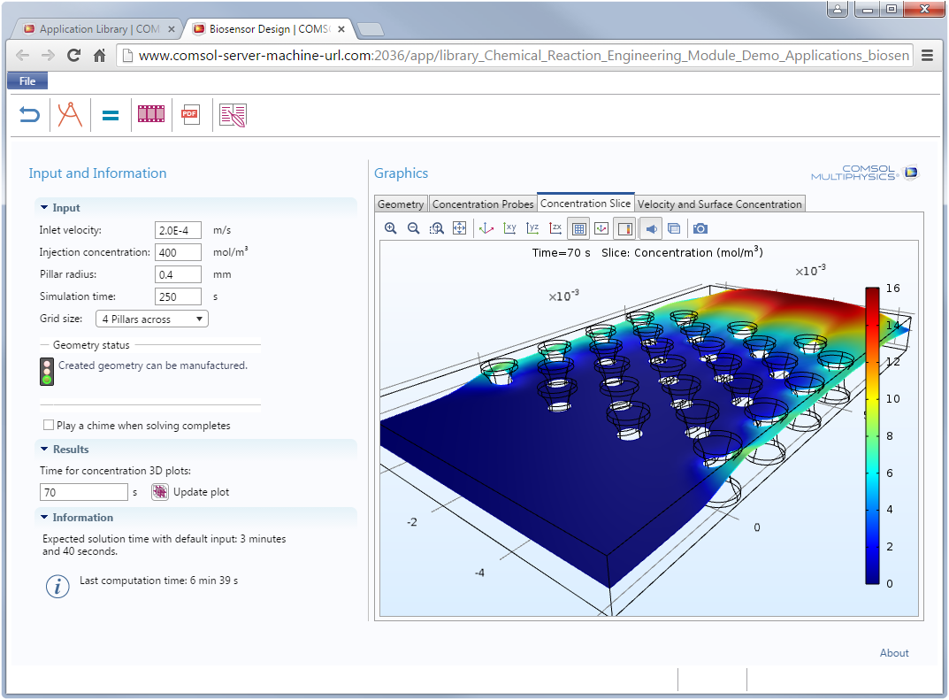Click 'Created geometry can be manufactured.' status text
949x700 pixels.
[x=153, y=365]
